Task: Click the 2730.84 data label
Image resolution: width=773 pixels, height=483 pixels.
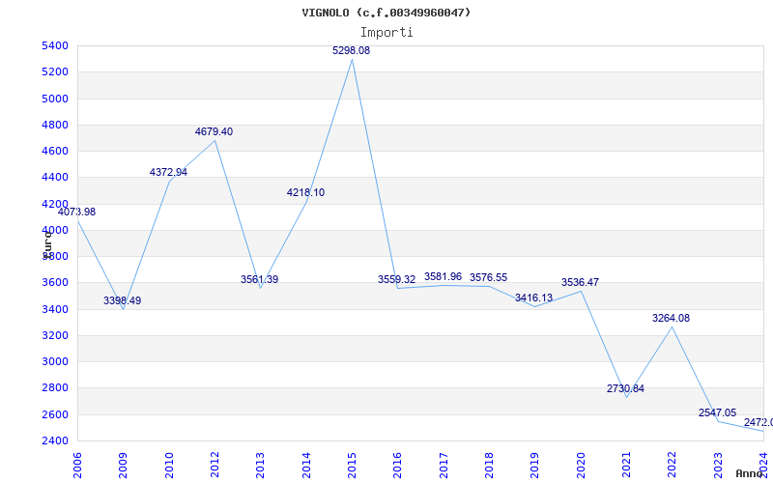Action: click(x=625, y=388)
